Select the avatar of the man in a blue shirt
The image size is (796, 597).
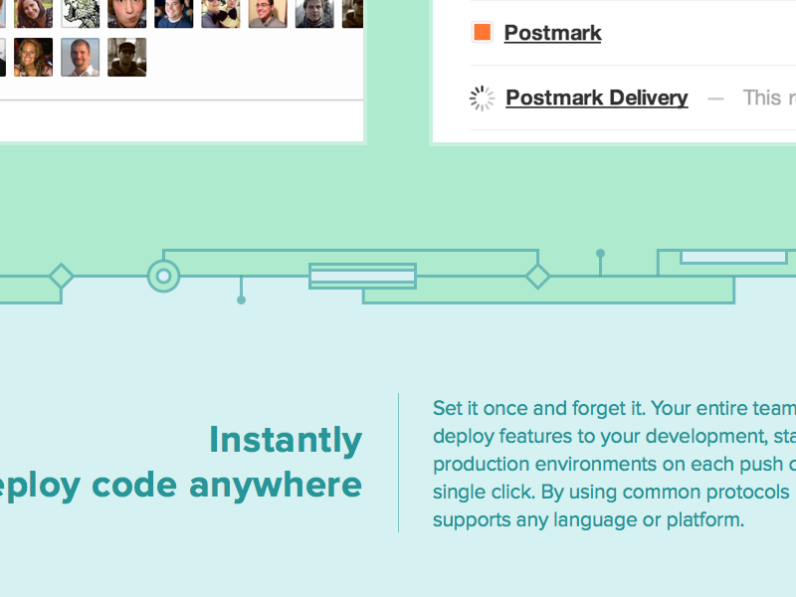(173, 12)
